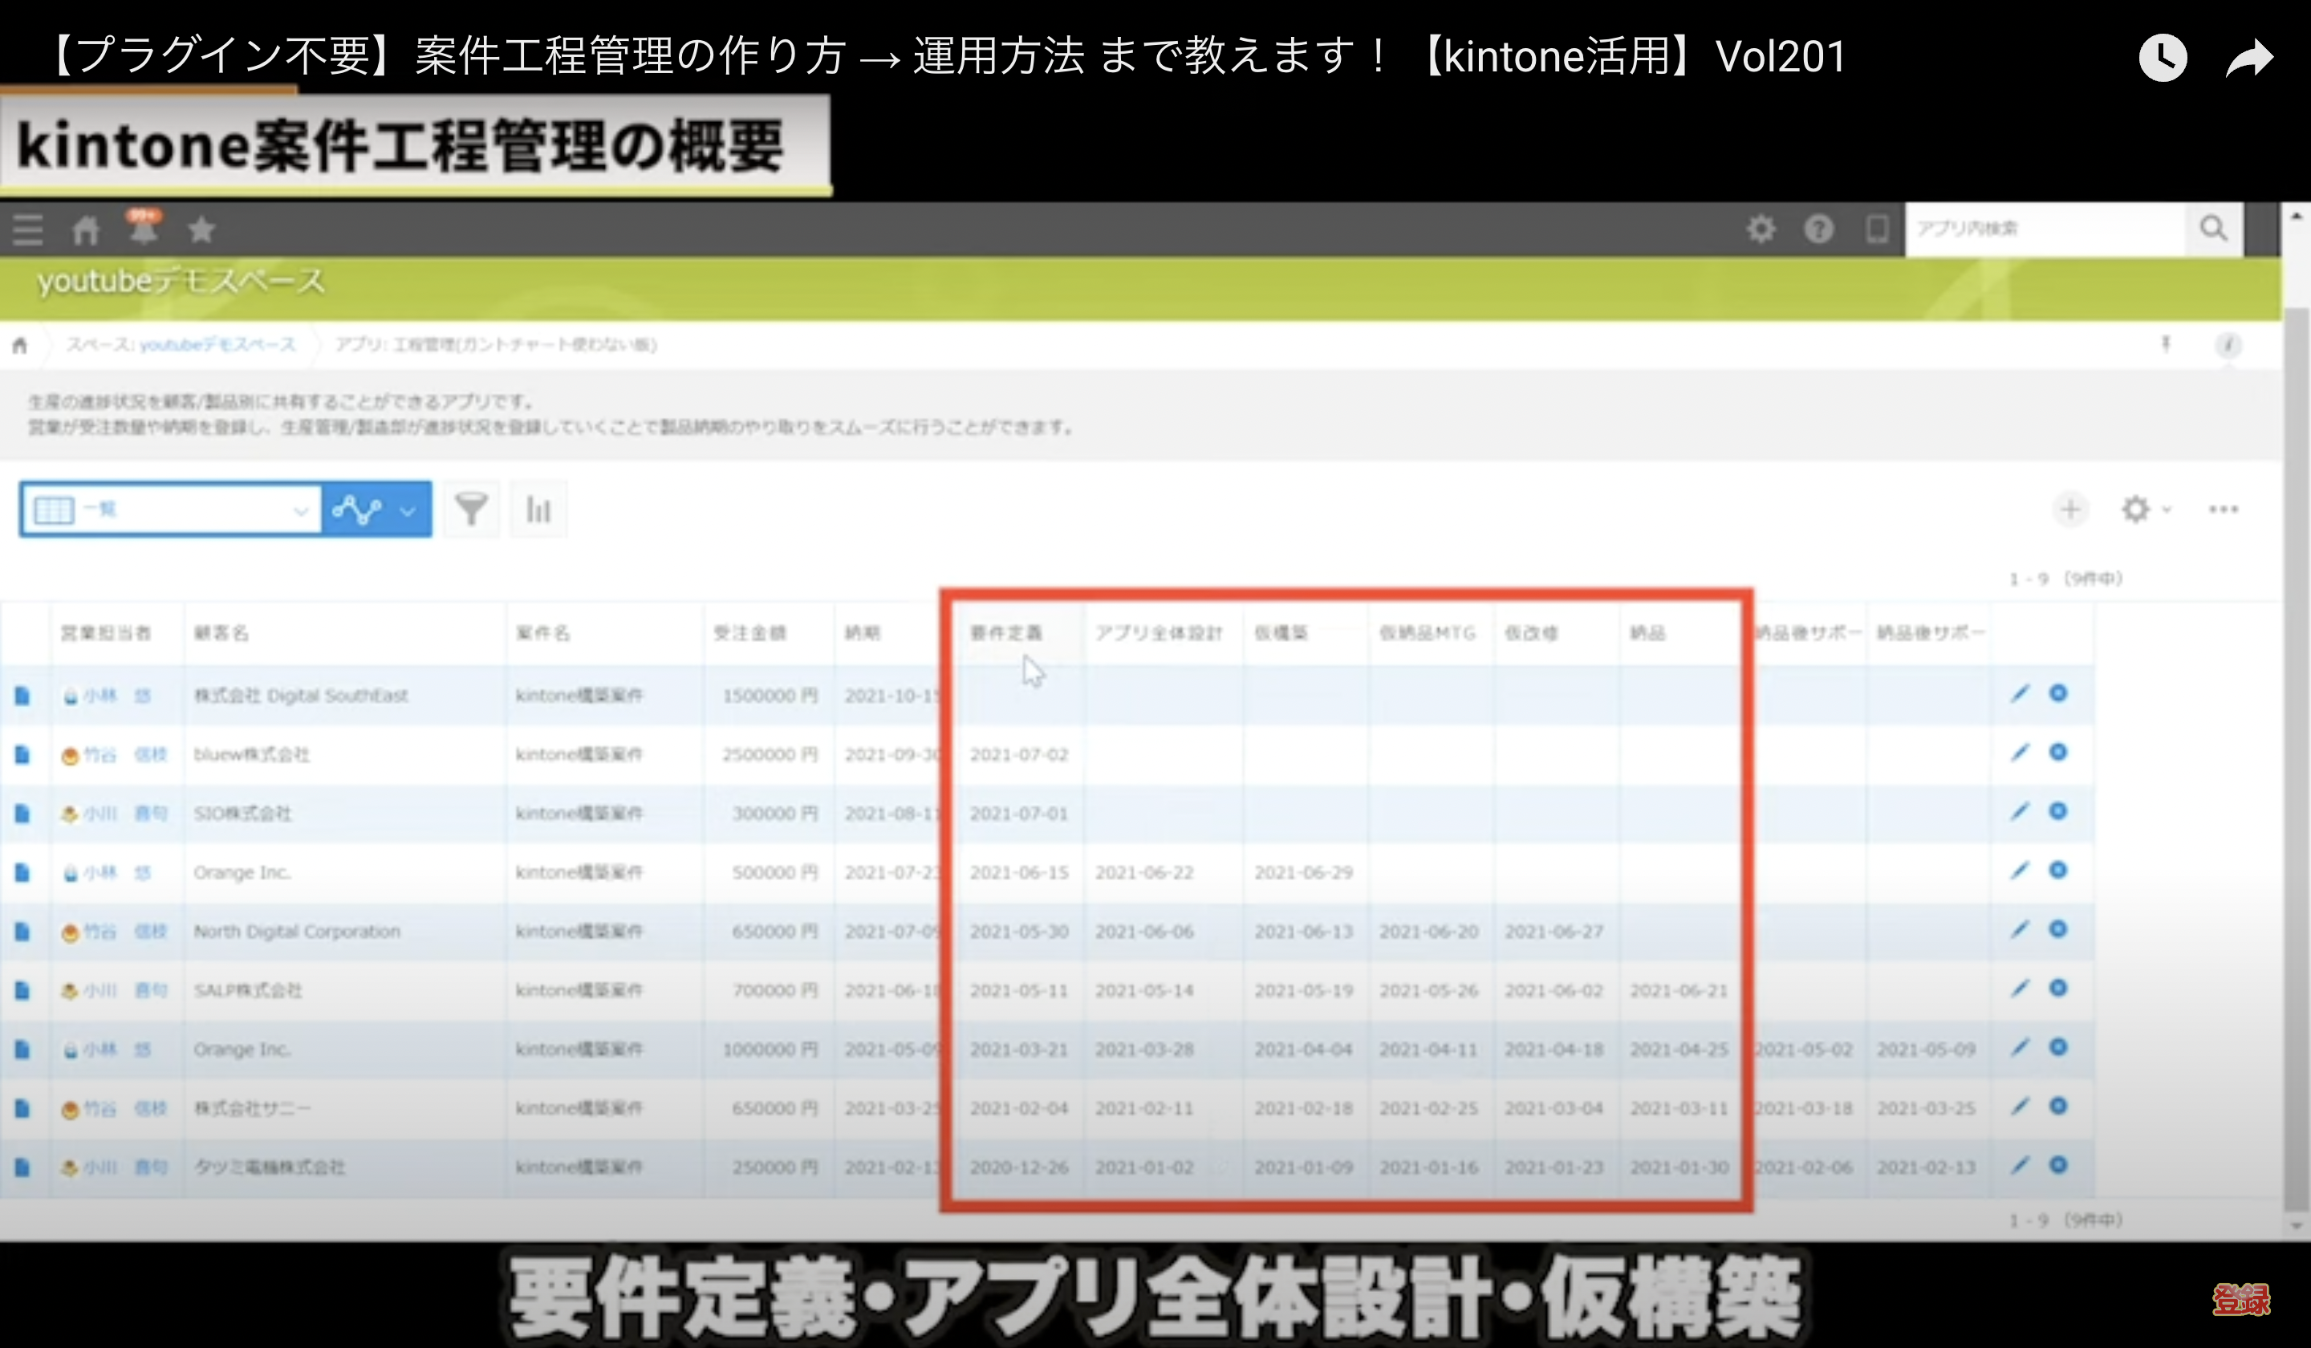Click the アプリ内検索 search input field
2311x1348 pixels.
click(2045, 229)
